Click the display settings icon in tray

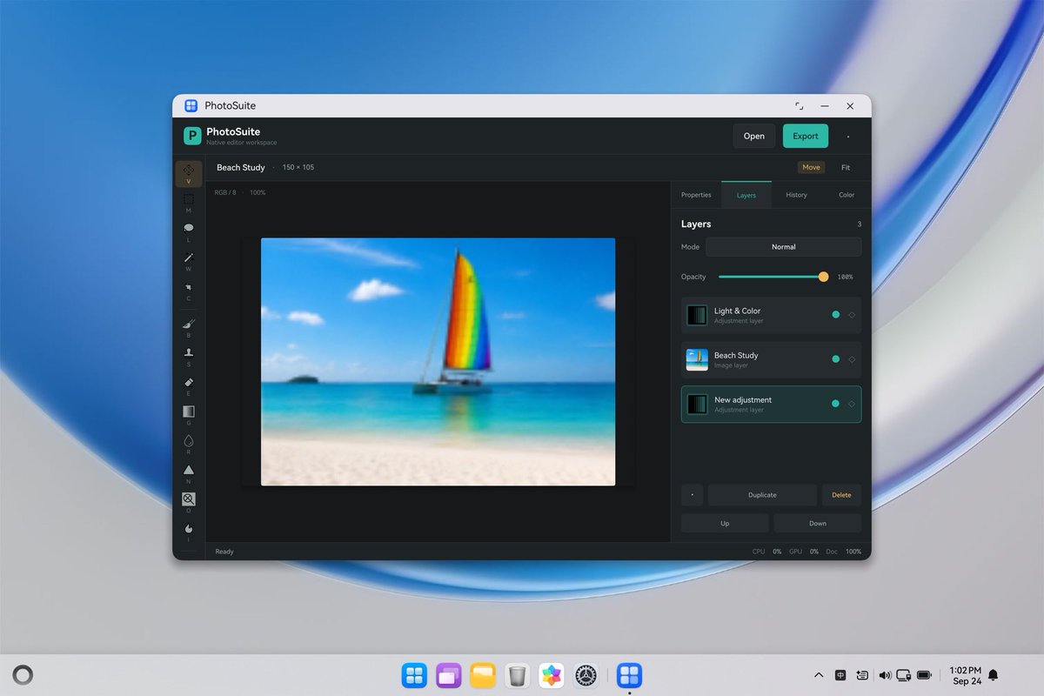[903, 675]
